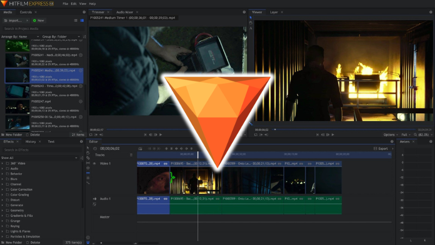Open settings gear for P1005243 Time clip
Image resolution: width=435 pixels, height=245 pixels.
80,86
